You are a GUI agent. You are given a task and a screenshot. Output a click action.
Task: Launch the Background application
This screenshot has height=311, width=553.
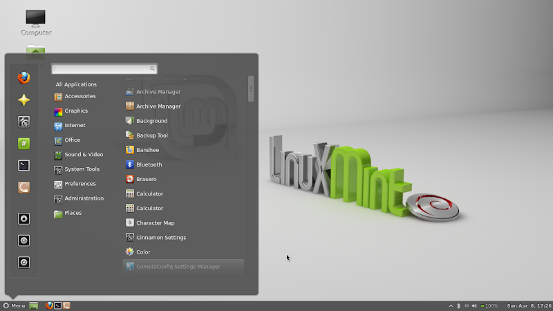[x=183, y=120]
